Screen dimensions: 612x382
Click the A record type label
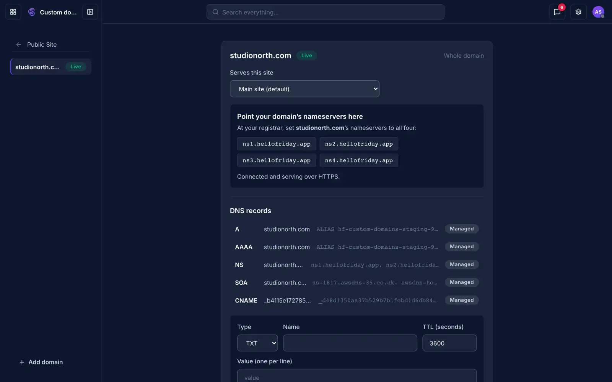(237, 229)
